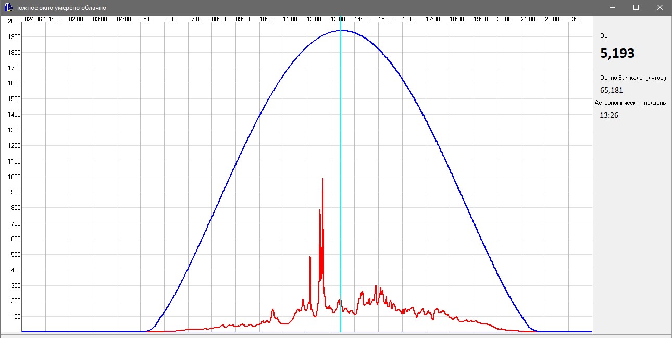Maximize the chart window
672x338 pixels.
pyautogui.click(x=636, y=8)
